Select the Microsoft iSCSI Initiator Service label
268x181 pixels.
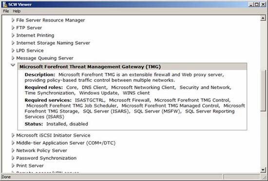(53, 135)
